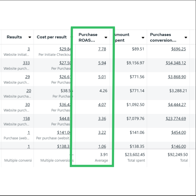Click the 3.91 average ROAS summary
196x196 pixels.
104,155
